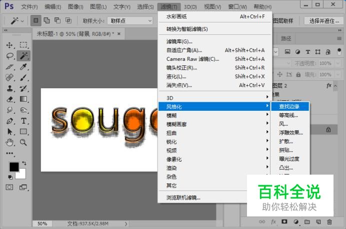Select the Move tool
This screenshot has width=346, height=229.
tap(9, 45)
